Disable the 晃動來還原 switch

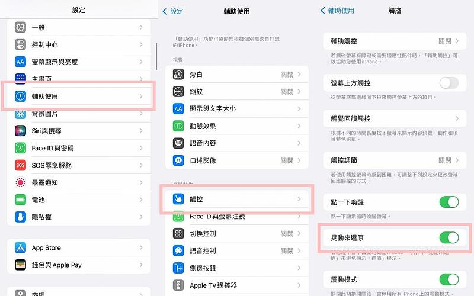449,237
